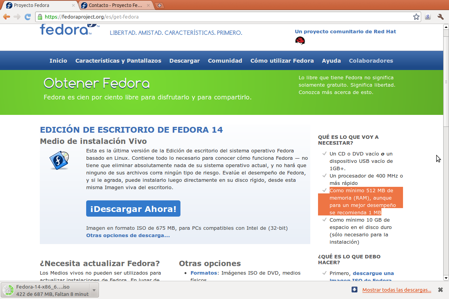Viewport: 449px width, 299px height.
Task: Click QUÉ ES LO QUE VOY A NECESITAR heading
Action: 348,140
